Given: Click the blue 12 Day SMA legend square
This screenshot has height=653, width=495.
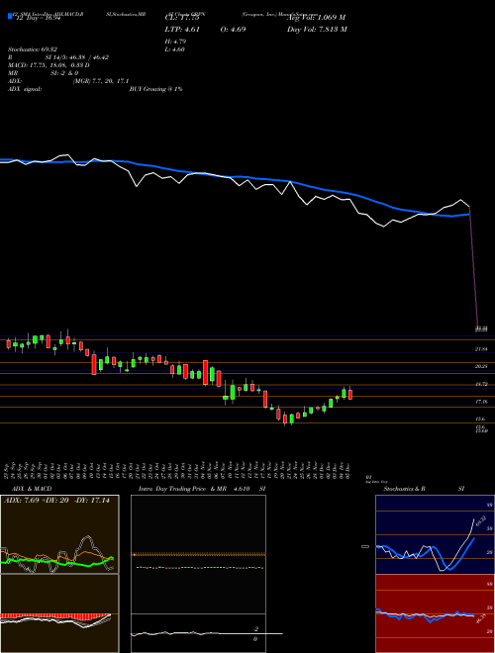Looking at the screenshot, I should coord(11,17).
